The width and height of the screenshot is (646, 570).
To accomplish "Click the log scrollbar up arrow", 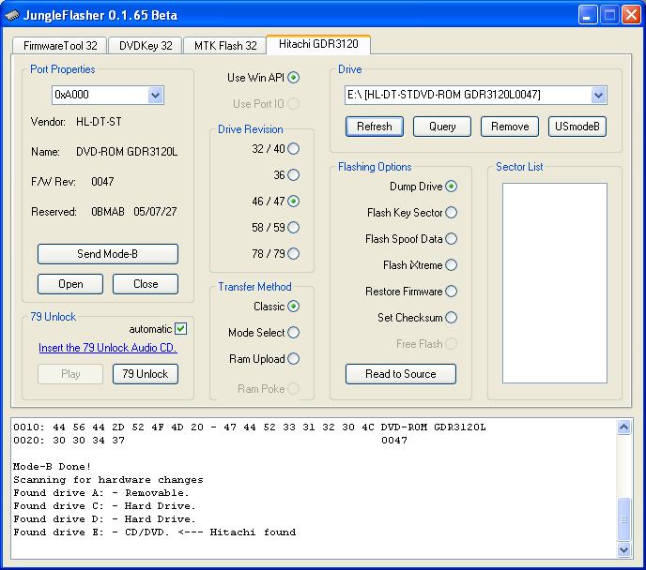I will pyautogui.click(x=623, y=427).
